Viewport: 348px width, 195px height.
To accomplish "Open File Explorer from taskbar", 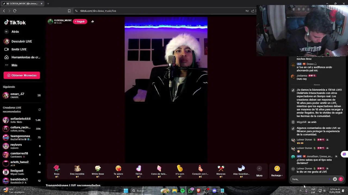I will click(x=175, y=191).
